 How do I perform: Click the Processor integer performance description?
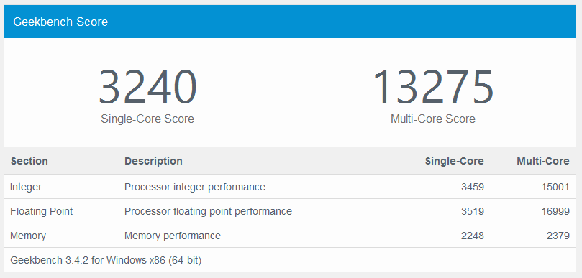[195, 187]
